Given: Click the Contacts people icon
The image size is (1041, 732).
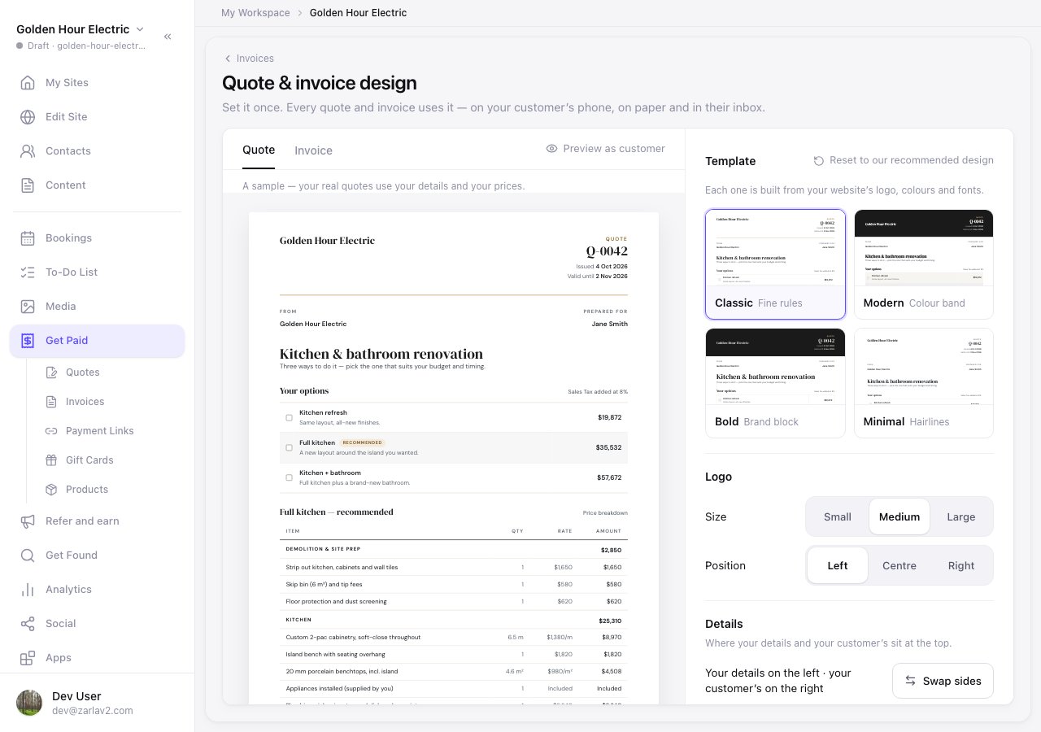Looking at the screenshot, I should 28,151.
